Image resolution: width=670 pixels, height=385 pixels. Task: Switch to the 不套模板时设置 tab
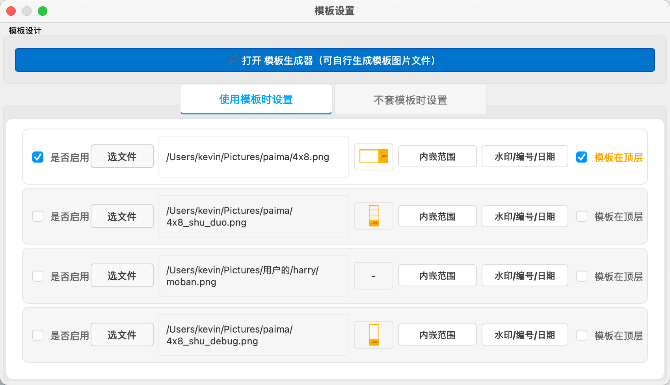tap(410, 100)
